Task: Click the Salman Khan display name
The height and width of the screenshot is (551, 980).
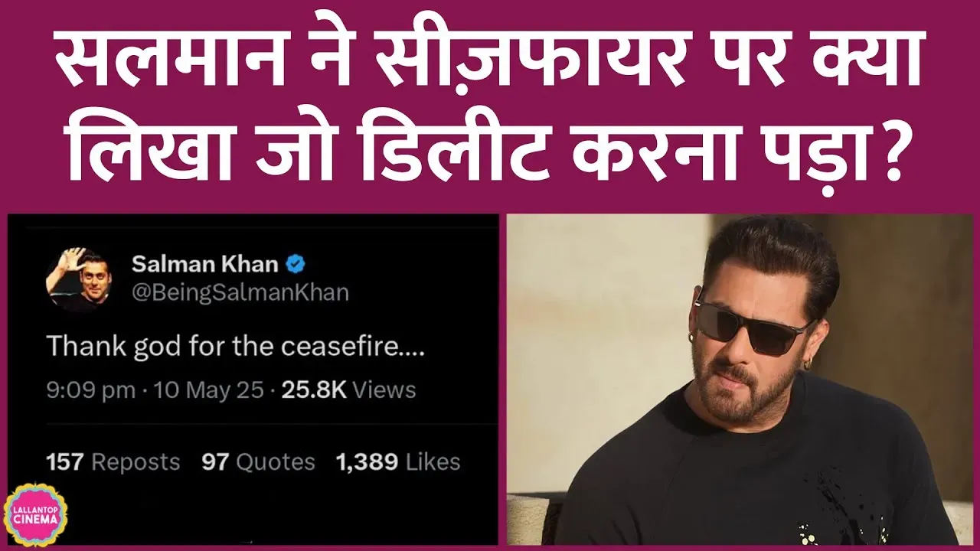Action: [204, 264]
